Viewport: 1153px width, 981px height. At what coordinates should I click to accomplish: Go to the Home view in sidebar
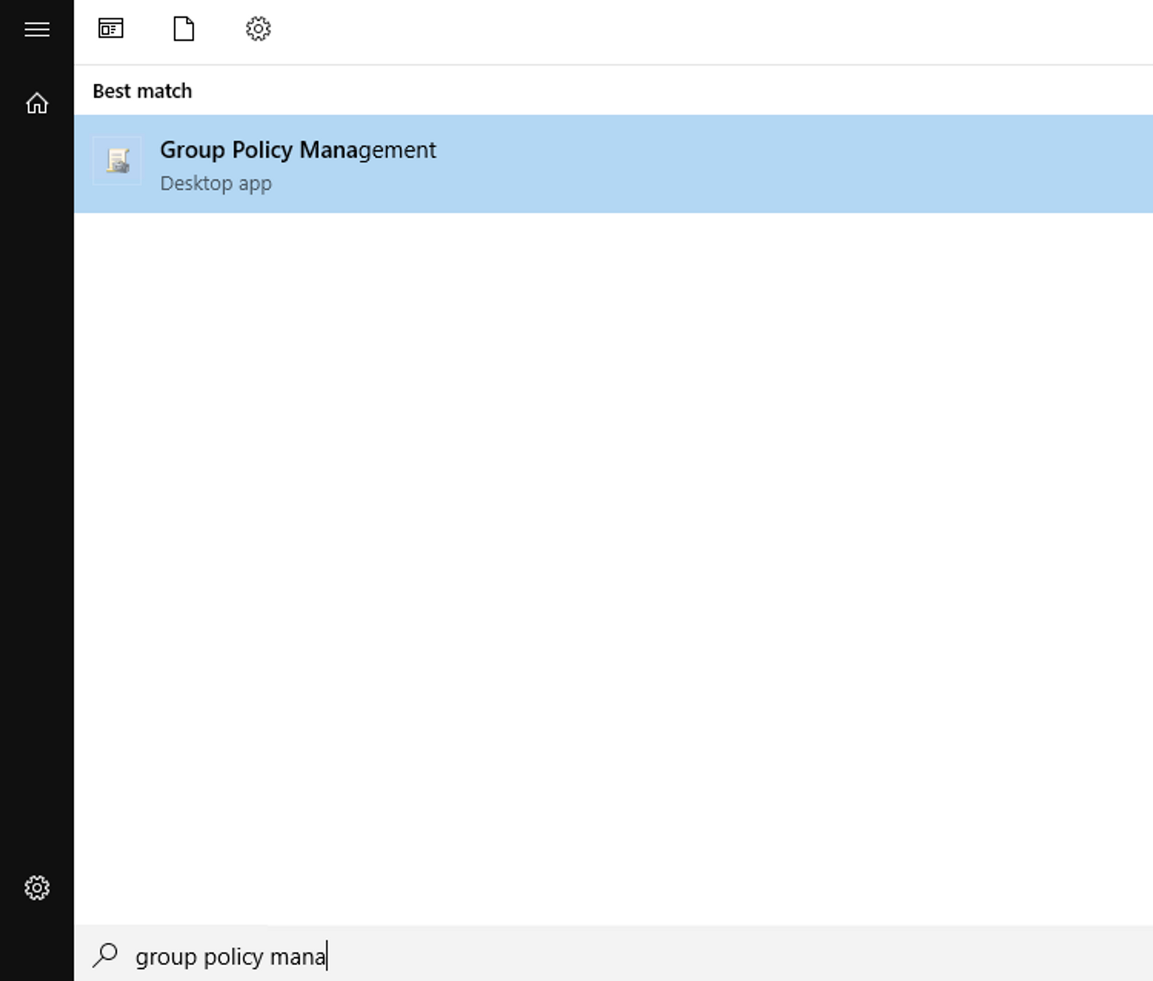[37, 103]
